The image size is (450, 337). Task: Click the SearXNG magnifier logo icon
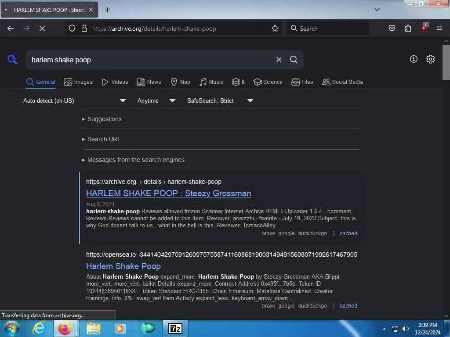click(12, 60)
